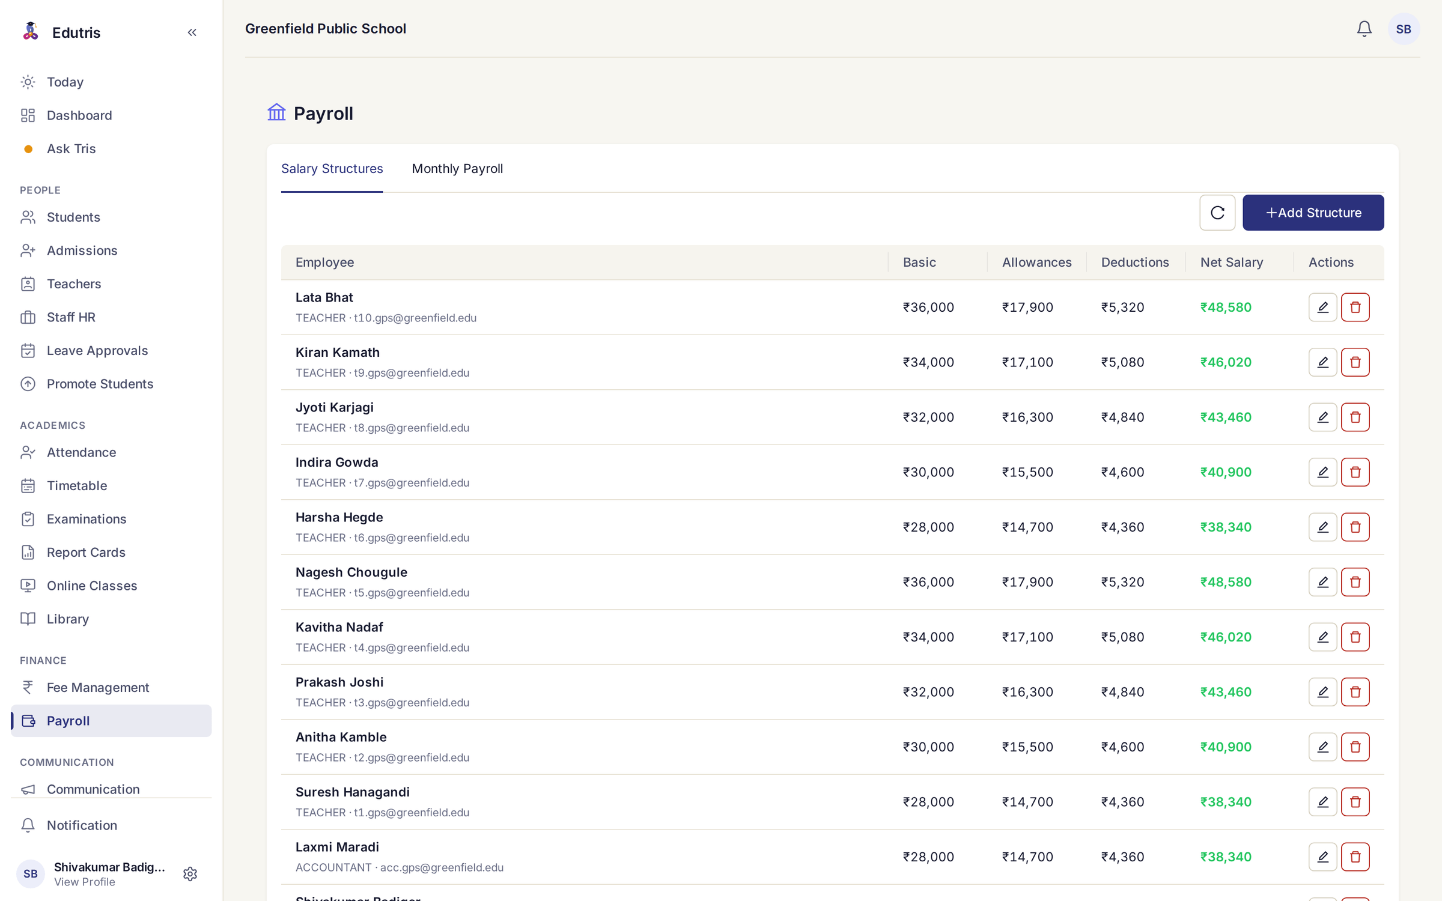The image size is (1442, 901).
Task: Edit Suresh Hanagandi's salary structure
Action: [x=1322, y=802]
